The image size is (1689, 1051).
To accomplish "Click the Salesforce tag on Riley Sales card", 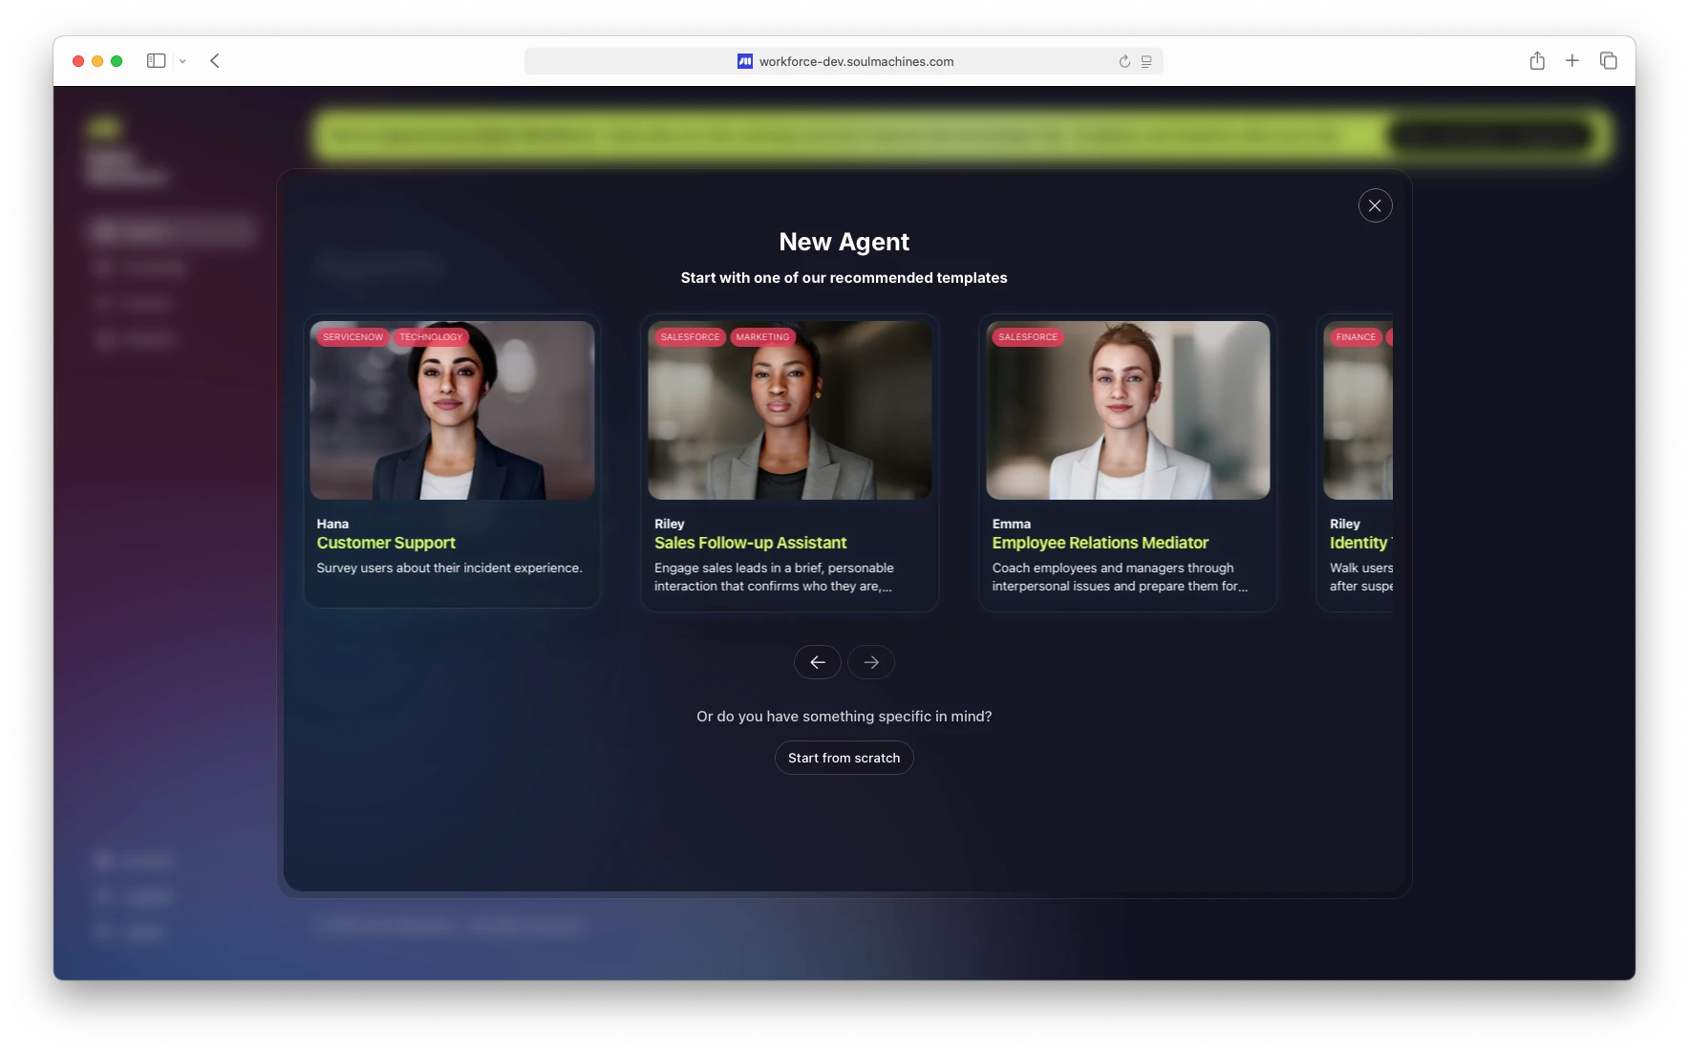I will pyautogui.click(x=690, y=337).
